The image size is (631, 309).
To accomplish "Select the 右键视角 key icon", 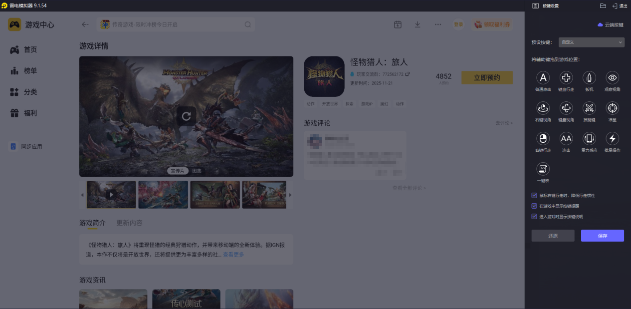I will 543,108.
